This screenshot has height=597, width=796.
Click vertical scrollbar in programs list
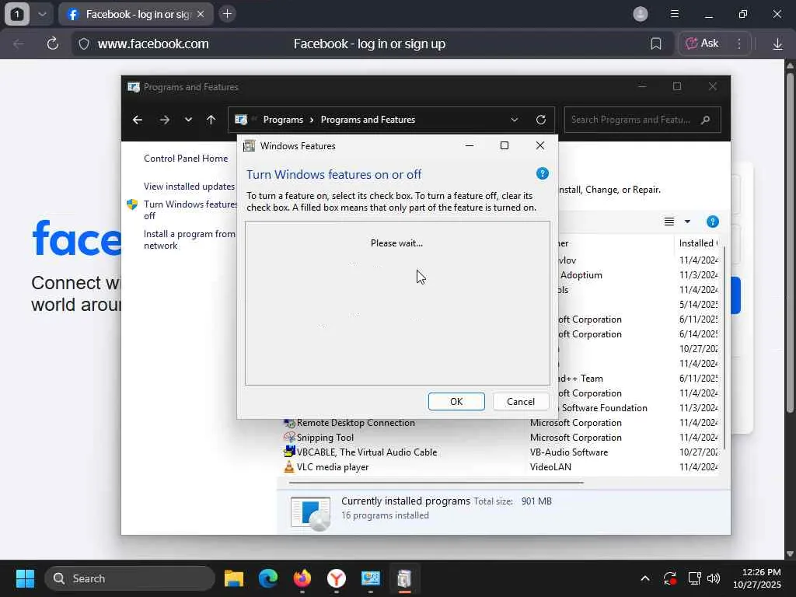point(724,347)
